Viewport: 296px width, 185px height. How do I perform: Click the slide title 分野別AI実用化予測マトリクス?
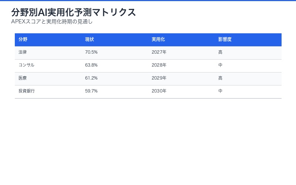pyautogui.click(x=74, y=12)
